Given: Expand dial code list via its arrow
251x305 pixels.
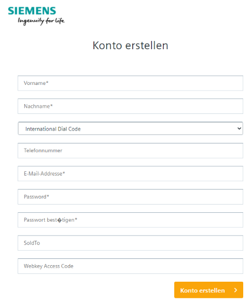Looking at the screenshot, I should pyautogui.click(x=239, y=128).
